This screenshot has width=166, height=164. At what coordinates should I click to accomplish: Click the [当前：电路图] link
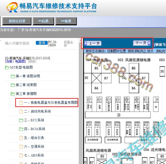coord(15,61)
